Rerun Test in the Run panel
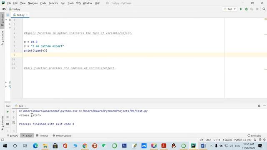Screen dimensions: 267x150 click(8, 112)
